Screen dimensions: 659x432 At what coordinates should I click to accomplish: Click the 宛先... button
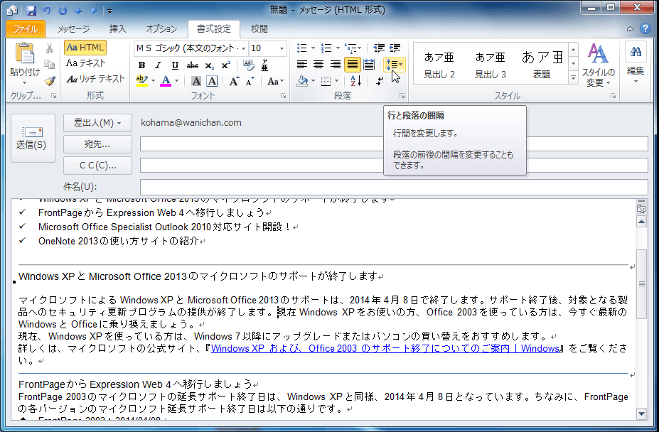97,144
